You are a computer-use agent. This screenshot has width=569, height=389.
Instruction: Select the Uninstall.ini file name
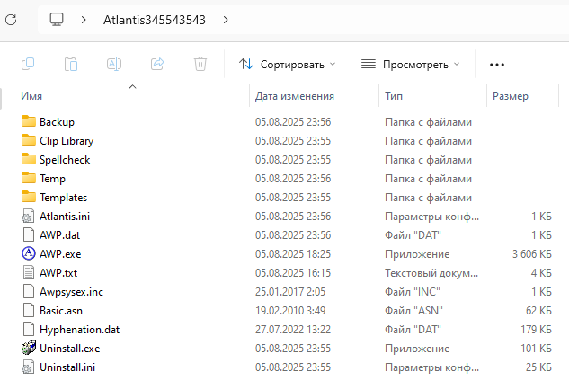[67, 367]
